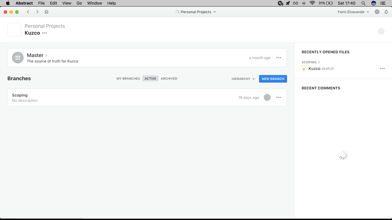Screen dimensions: 392x220
Task: Click the Kuzco project title
Action: coord(32,33)
